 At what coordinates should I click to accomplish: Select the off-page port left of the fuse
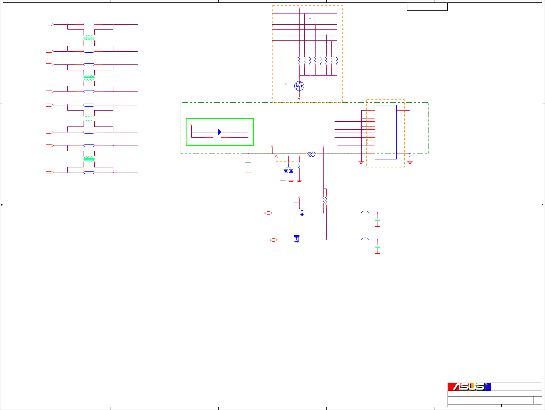(279, 156)
